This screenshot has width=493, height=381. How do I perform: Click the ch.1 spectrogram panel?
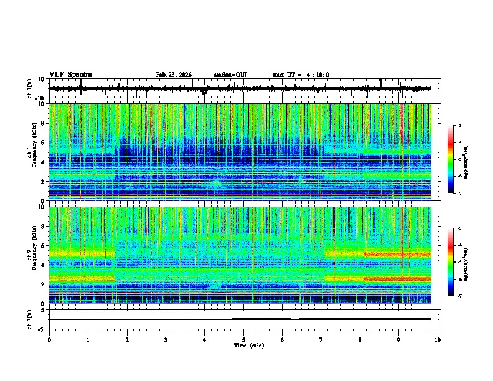[x=240, y=152]
